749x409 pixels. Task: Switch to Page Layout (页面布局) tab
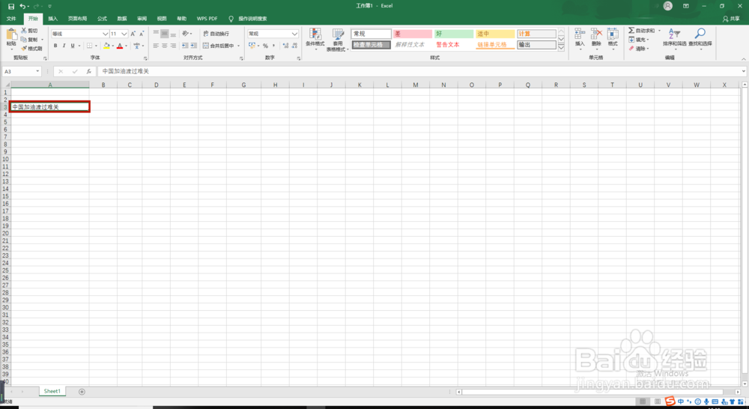tap(77, 19)
